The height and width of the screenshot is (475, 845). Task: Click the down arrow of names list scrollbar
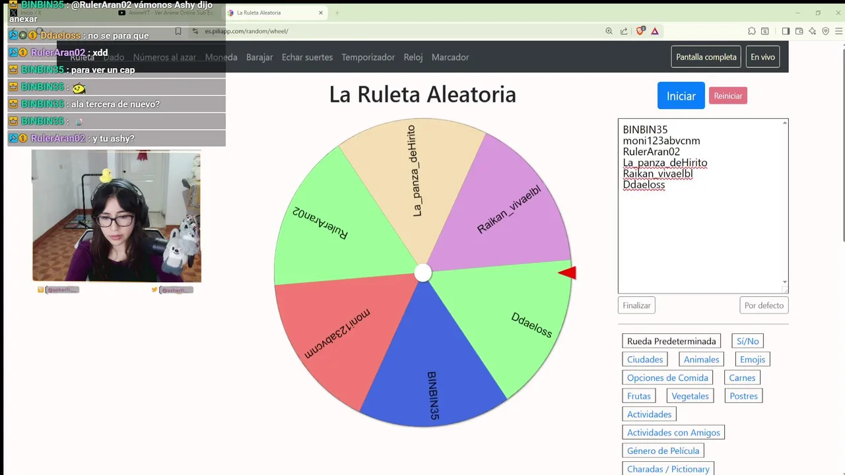785,282
